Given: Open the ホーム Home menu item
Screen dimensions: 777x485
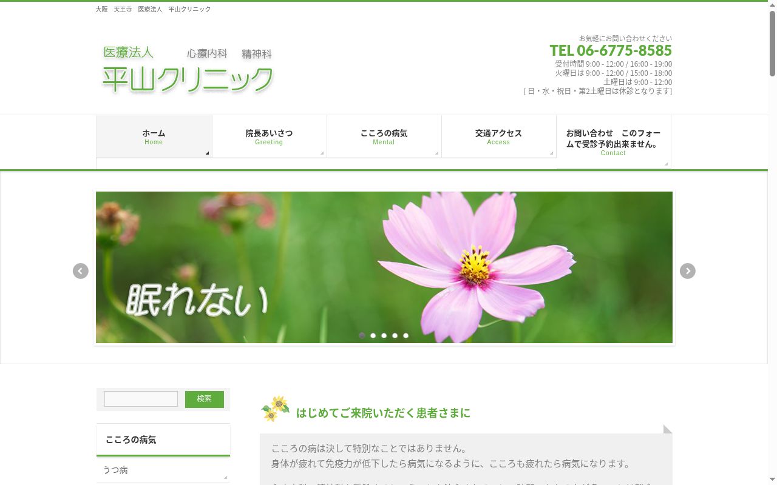Looking at the screenshot, I should 154,136.
